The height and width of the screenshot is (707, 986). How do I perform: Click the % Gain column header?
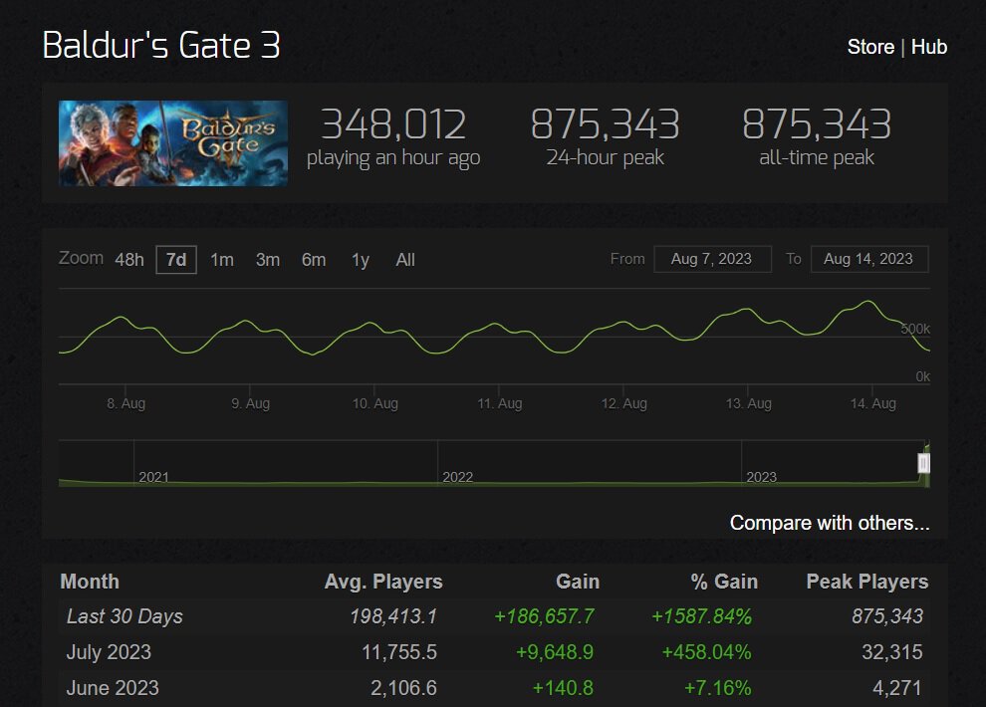(724, 582)
